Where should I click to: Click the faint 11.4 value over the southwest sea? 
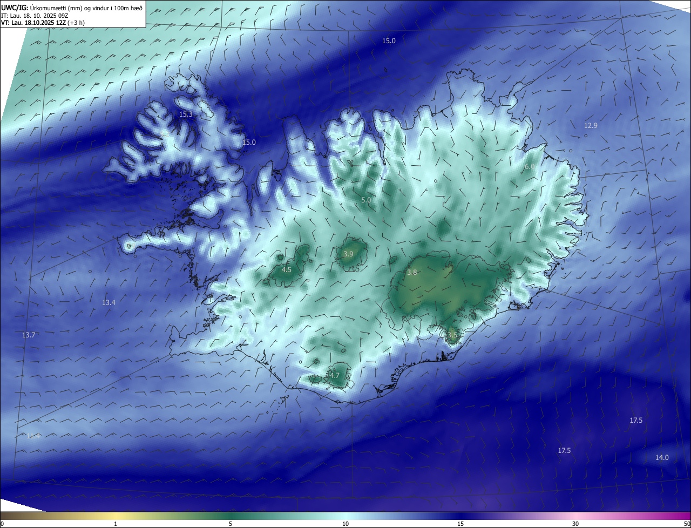[x=33, y=436]
